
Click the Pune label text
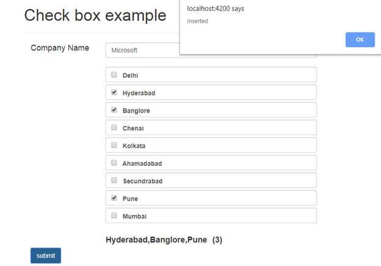(130, 199)
